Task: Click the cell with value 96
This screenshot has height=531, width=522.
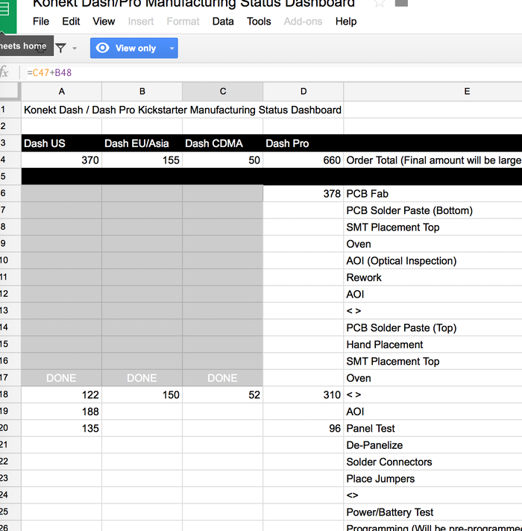Action: point(304,428)
